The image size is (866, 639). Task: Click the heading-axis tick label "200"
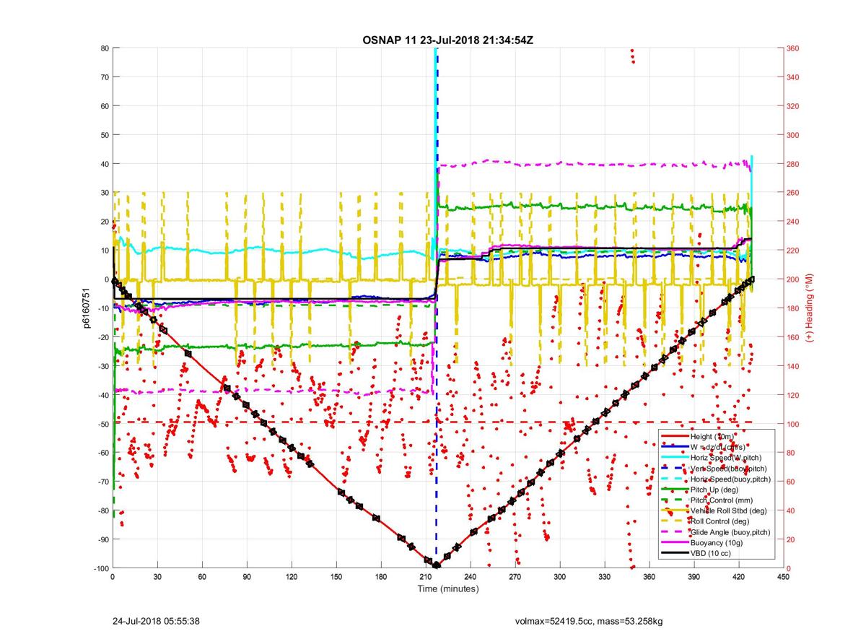(792, 279)
